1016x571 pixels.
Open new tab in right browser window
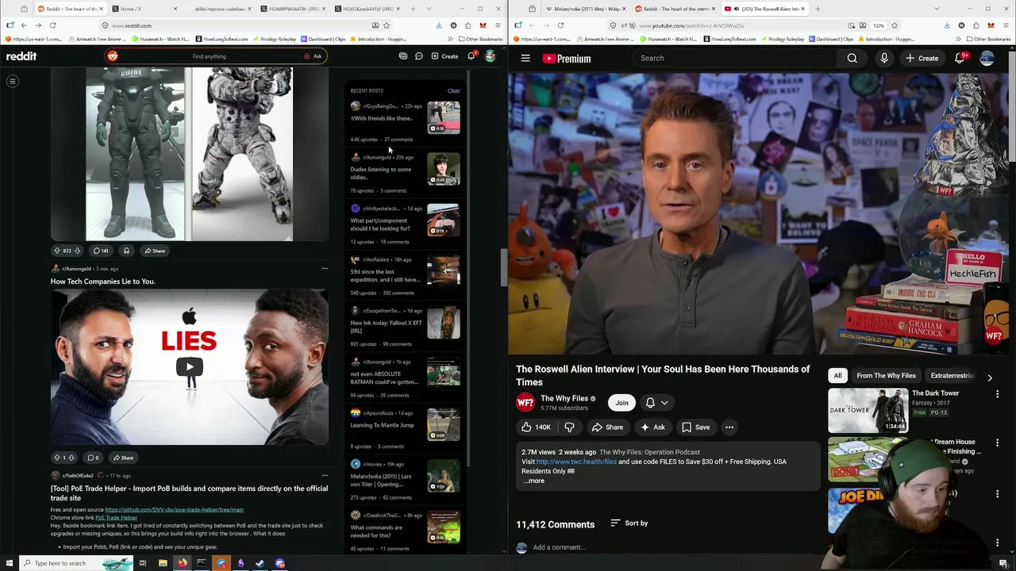click(x=818, y=9)
